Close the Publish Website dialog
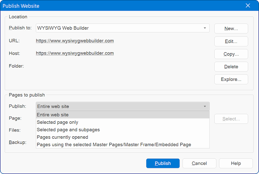Viewport: 259px width, 174px height. coord(248,6)
